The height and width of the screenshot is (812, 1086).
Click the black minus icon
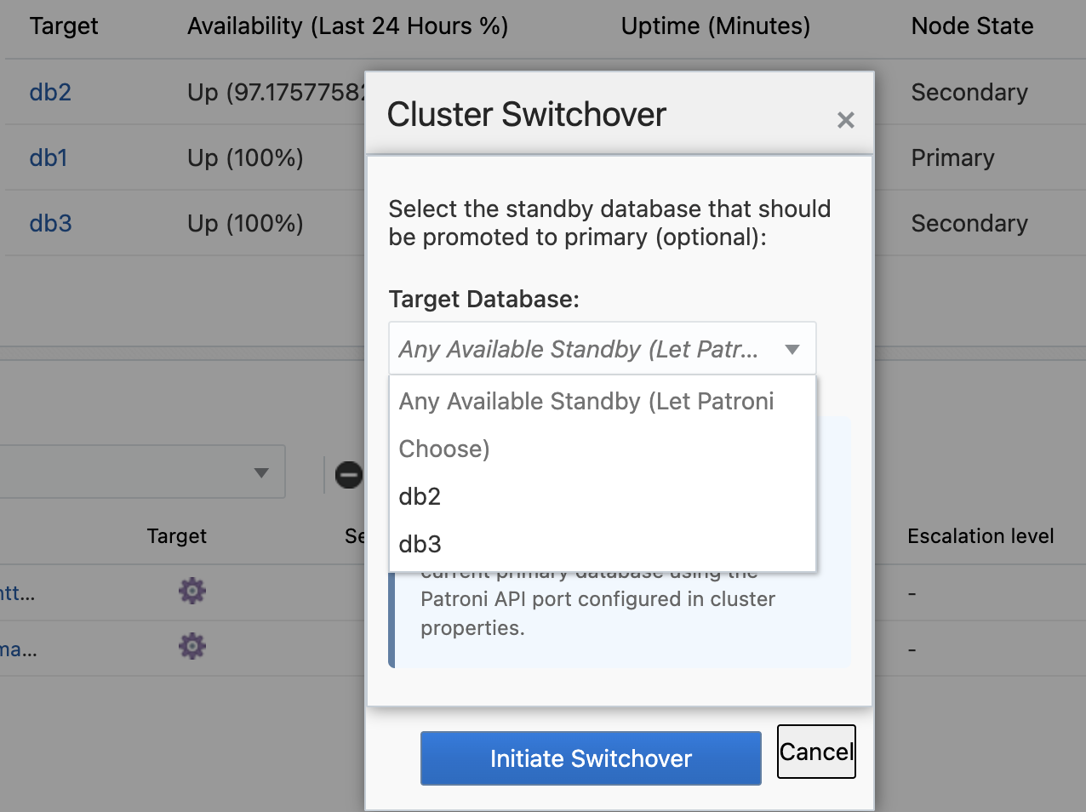click(348, 474)
